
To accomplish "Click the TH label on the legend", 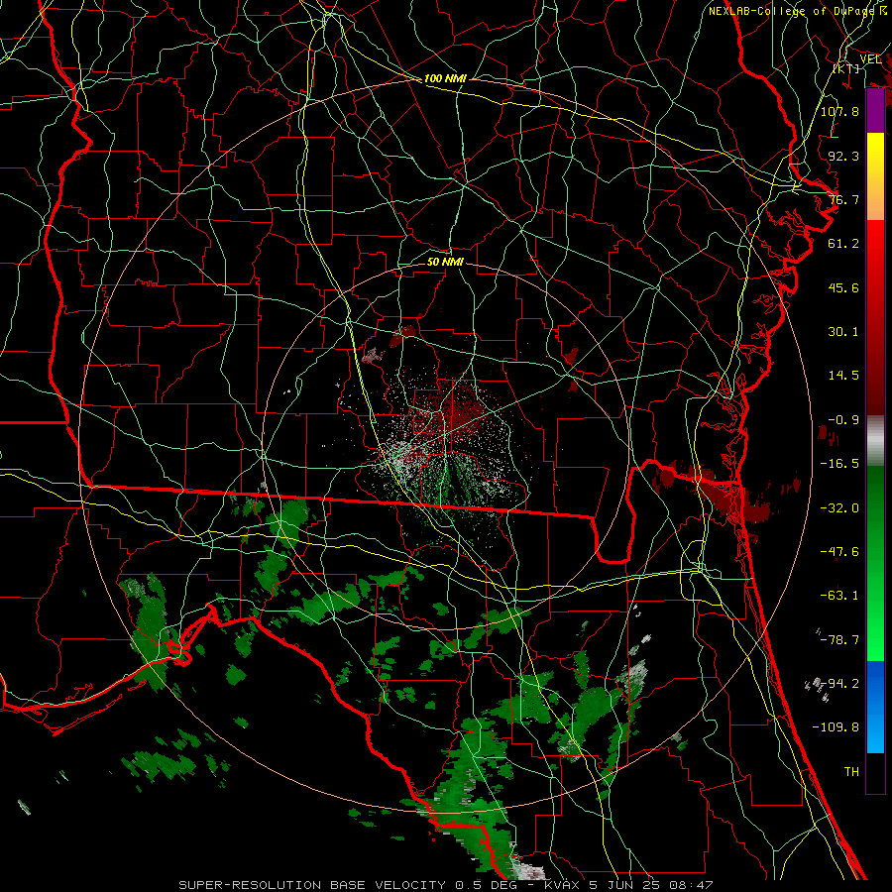I will pos(851,772).
